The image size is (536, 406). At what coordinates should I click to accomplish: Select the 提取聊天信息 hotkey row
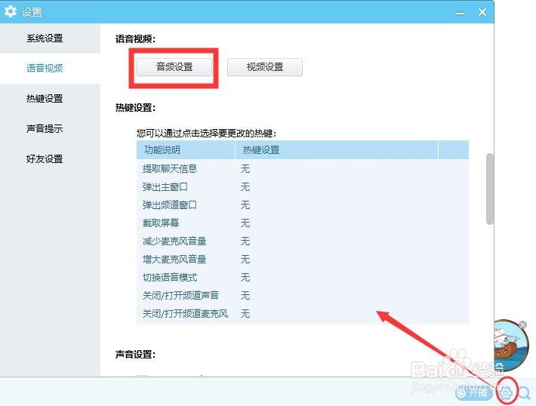303,168
